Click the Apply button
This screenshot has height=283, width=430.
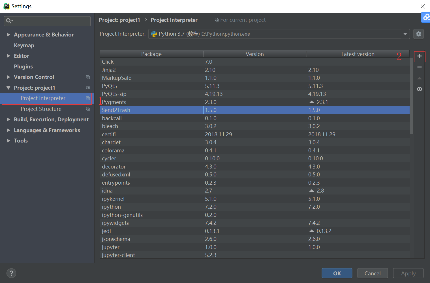click(408, 273)
